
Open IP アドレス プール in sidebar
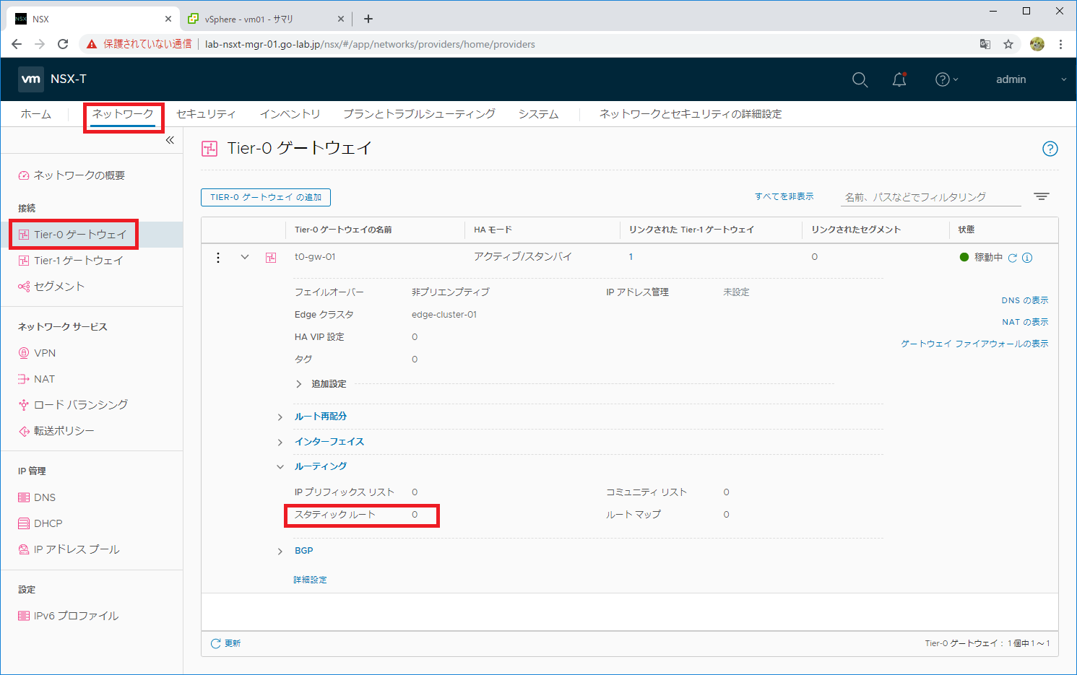(x=76, y=549)
